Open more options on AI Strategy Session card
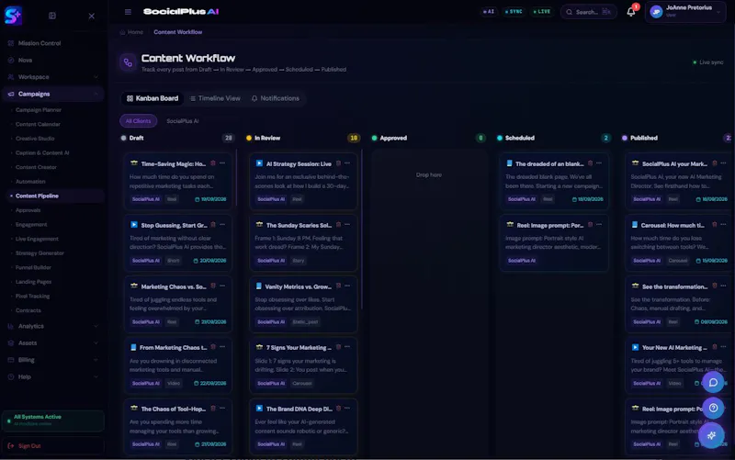735x460 pixels. click(347, 163)
